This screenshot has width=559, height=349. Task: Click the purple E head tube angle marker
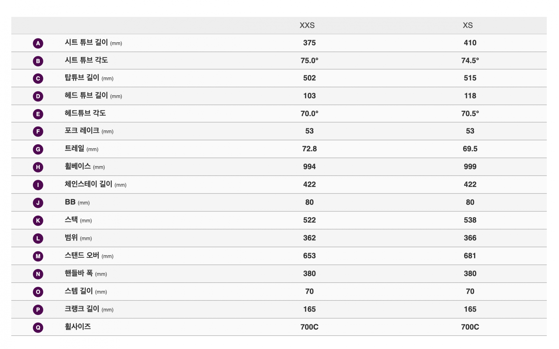point(38,114)
